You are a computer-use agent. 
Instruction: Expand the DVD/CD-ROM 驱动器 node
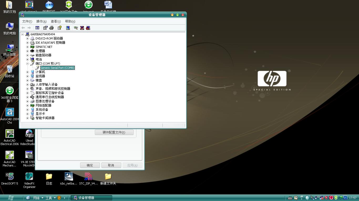[27, 38]
